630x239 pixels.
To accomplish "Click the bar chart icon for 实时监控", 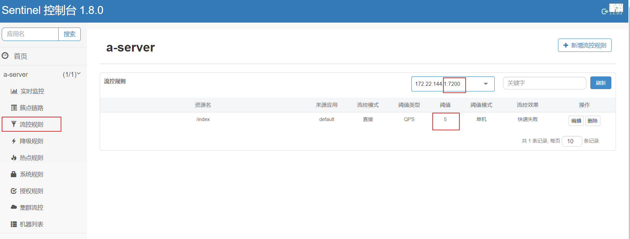I will (14, 91).
